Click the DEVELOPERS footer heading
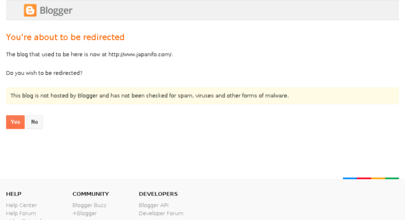Screen dimensions: 405x220 pos(158,194)
